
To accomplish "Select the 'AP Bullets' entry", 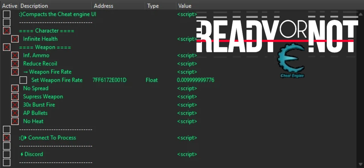I will (35, 113).
